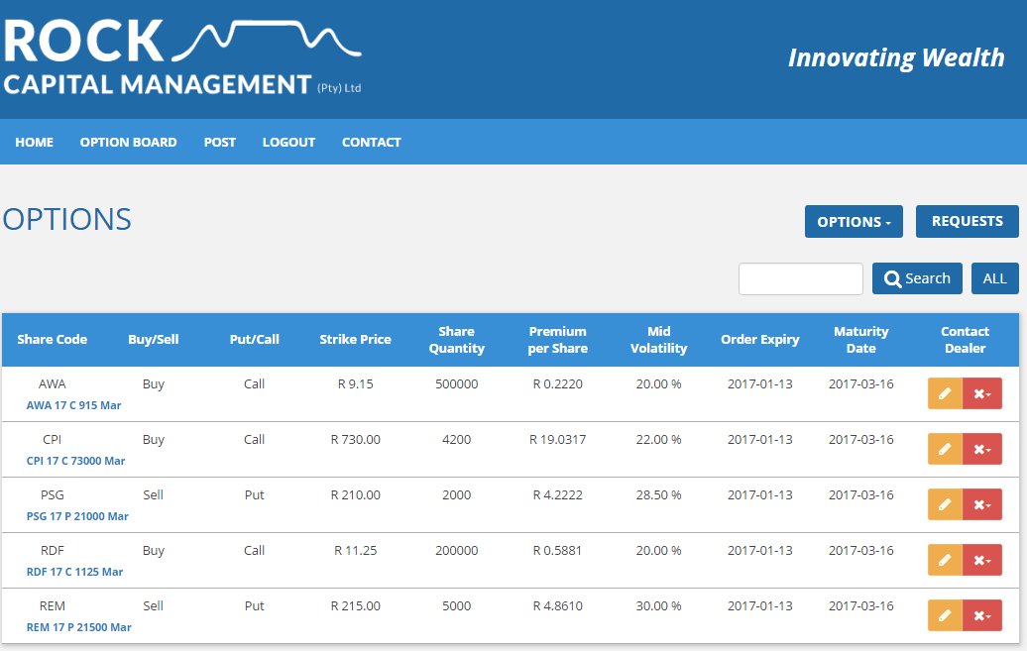
Task: Click premium value R 0.5881
Action: click(557, 551)
